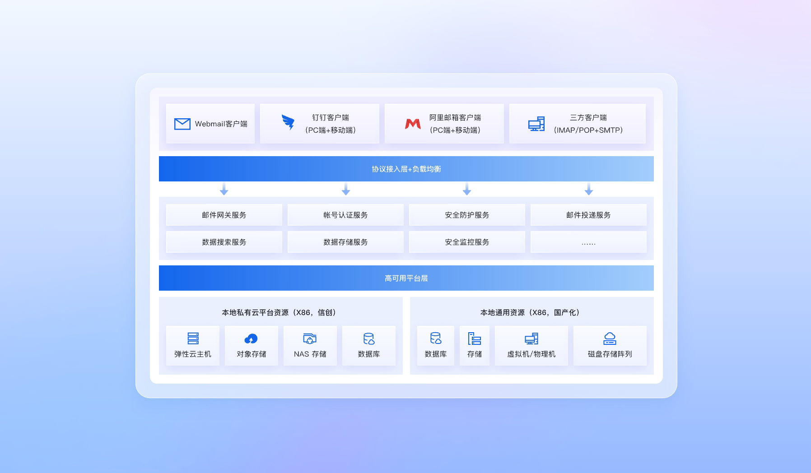Select the DingTalk client icon
811x473 pixels.
click(x=289, y=122)
